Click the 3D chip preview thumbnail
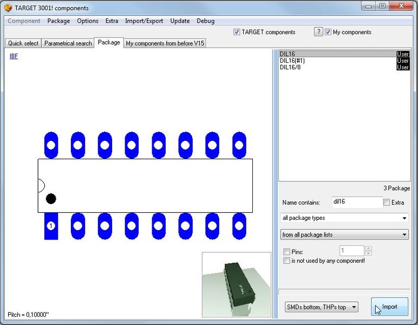The height and width of the screenshot is (325, 418). pos(237,284)
